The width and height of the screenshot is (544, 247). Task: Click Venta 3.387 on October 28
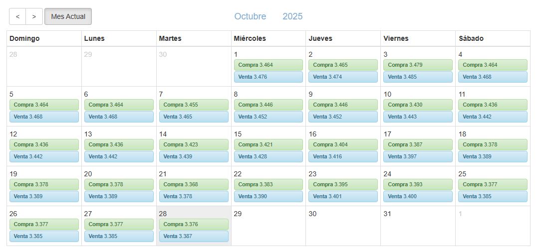[x=194, y=236]
